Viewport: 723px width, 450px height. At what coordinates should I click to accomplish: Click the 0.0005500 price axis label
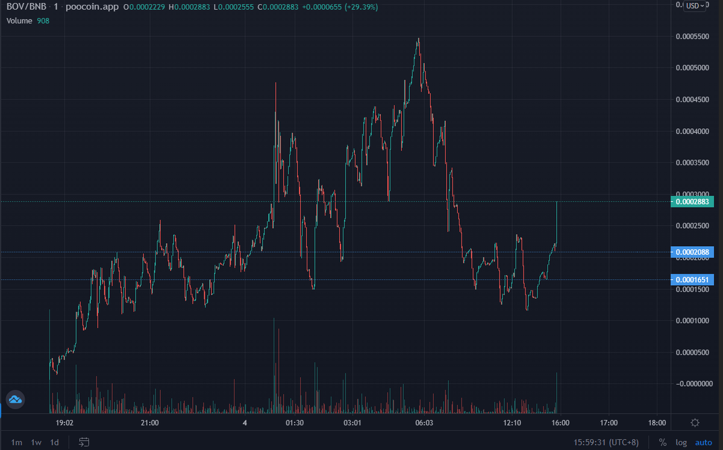[x=692, y=36]
